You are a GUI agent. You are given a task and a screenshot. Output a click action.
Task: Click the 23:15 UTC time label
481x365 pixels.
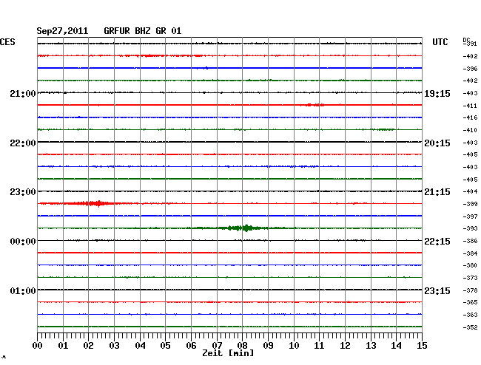(437, 290)
